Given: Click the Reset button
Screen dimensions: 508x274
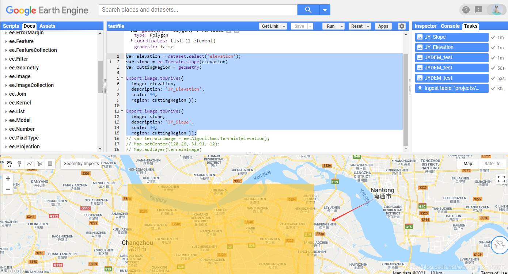Looking at the screenshot, I should pyautogui.click(x=357, y=26).
